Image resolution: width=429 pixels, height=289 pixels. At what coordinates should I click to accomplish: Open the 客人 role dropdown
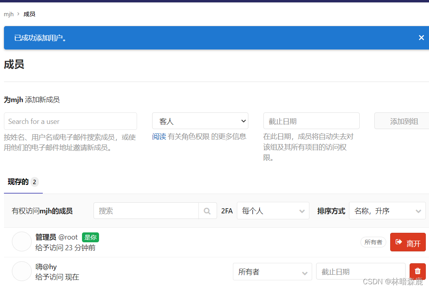pos(200,121)
